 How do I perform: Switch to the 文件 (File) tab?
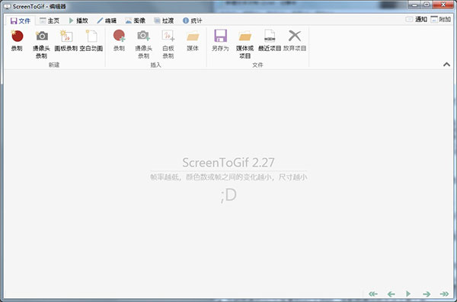tap(21, 21)
